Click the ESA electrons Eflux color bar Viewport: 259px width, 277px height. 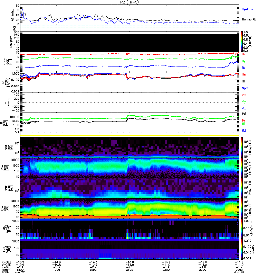(x=242, y=209)
